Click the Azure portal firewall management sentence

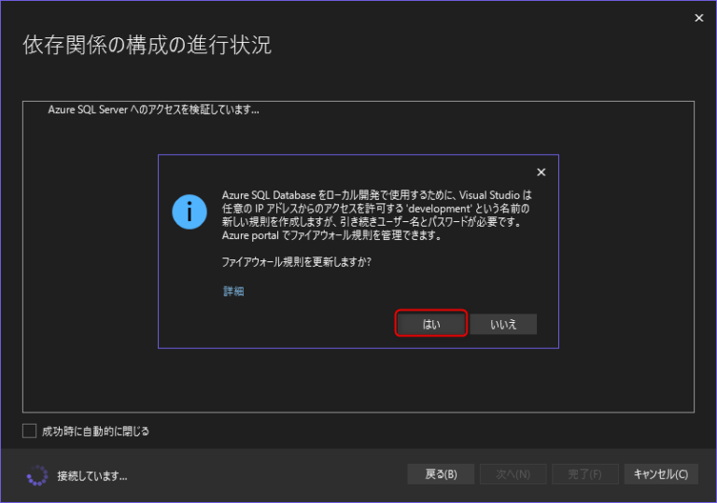[x=331, y=235]
